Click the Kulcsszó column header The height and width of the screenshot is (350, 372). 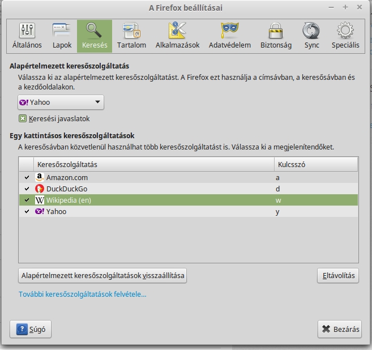tap(316, 164)
